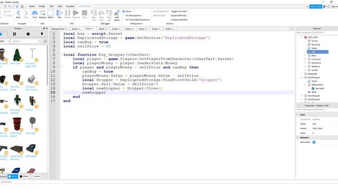Open the PLUGINS ribbon tab

coord(70,6)
